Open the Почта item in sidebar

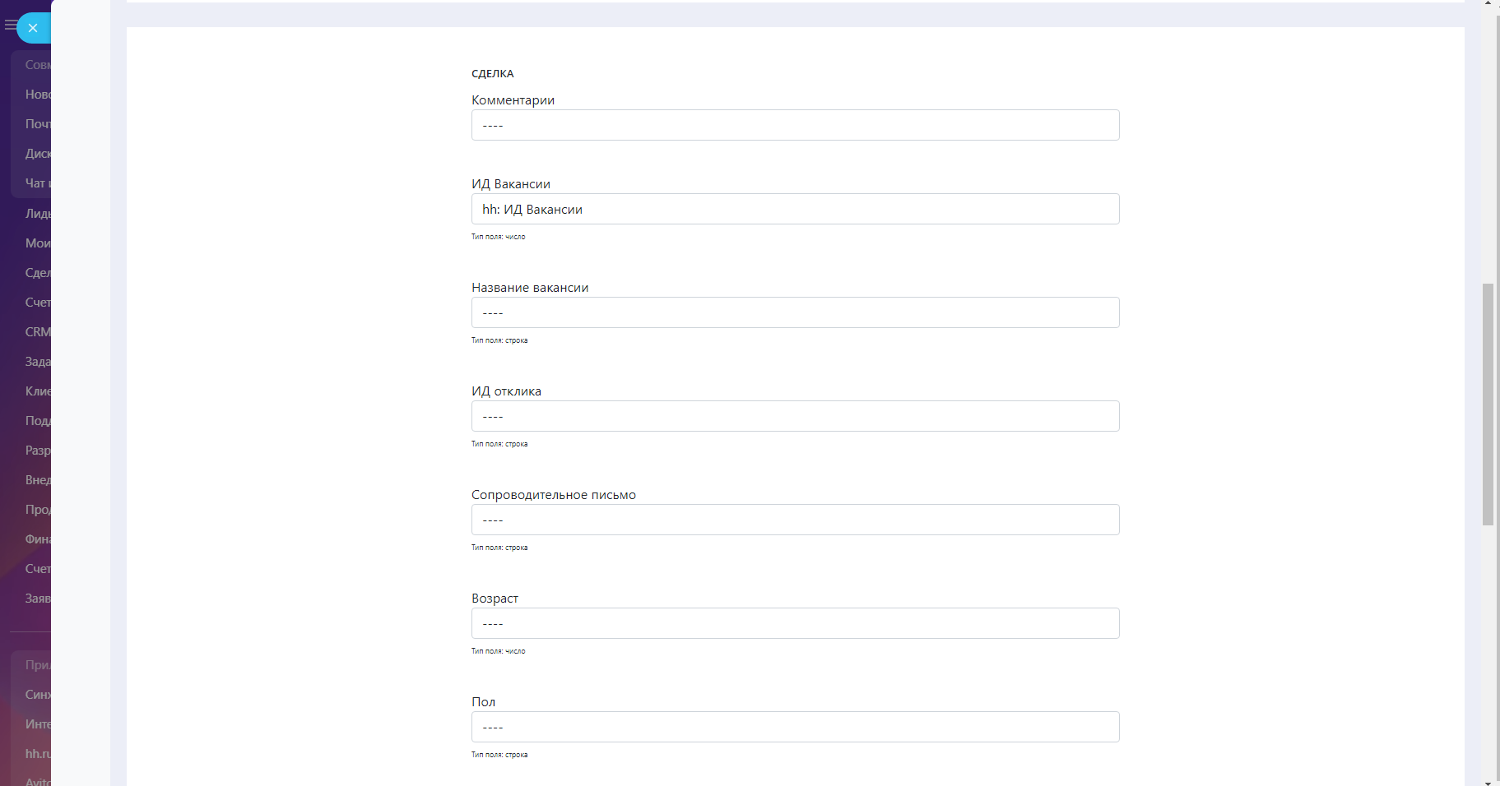click(37, 124)
